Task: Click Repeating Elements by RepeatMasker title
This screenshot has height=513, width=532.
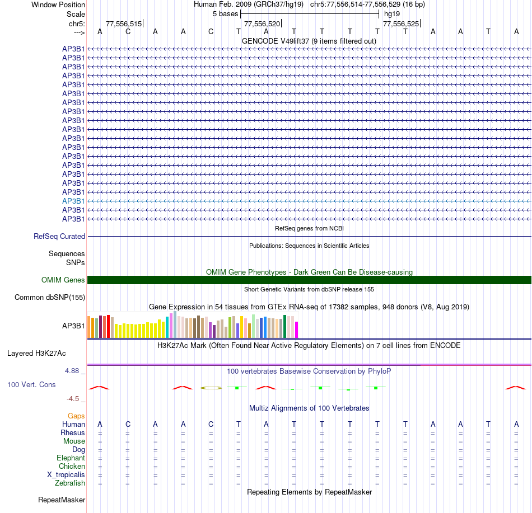Action: point(309,492)
